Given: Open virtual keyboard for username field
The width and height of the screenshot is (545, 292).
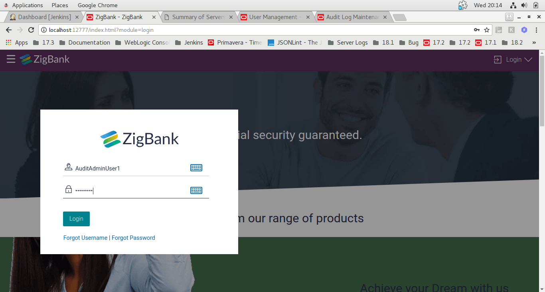Looking at the screenshot, I should tap(196, 168).
